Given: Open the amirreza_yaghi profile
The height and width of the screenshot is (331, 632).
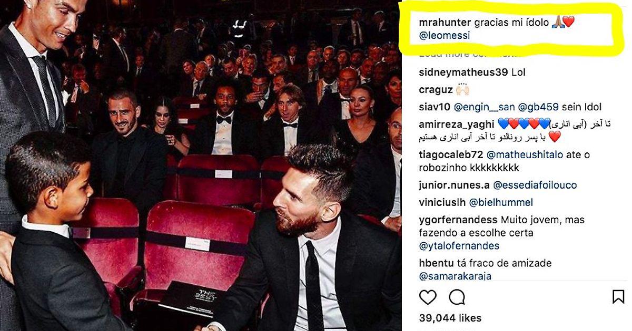Looking at the screenshot, I should (457, 124).
